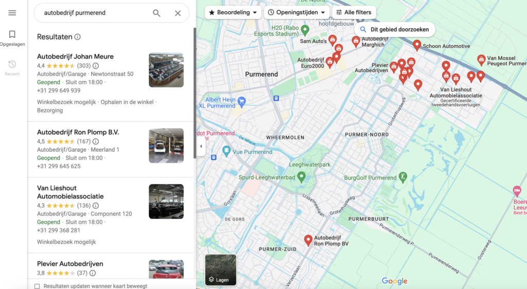
Task: Click the rating info icon for Ron Plomp
Action: pyautogui.click(x=96, y=141)
